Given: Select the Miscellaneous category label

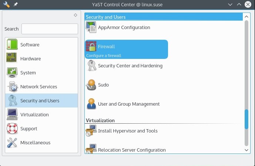Looking at the screenshot, I should click(35, 142).
